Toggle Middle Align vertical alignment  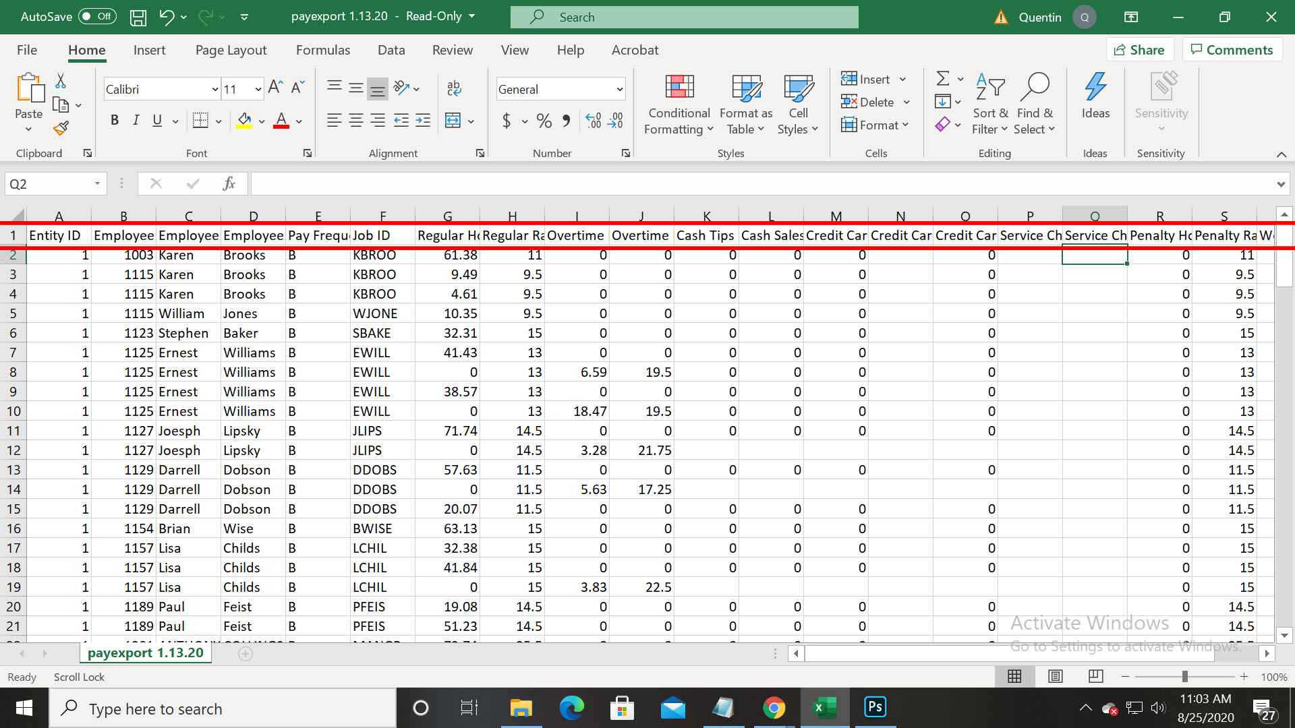click(x=356, y=88)
